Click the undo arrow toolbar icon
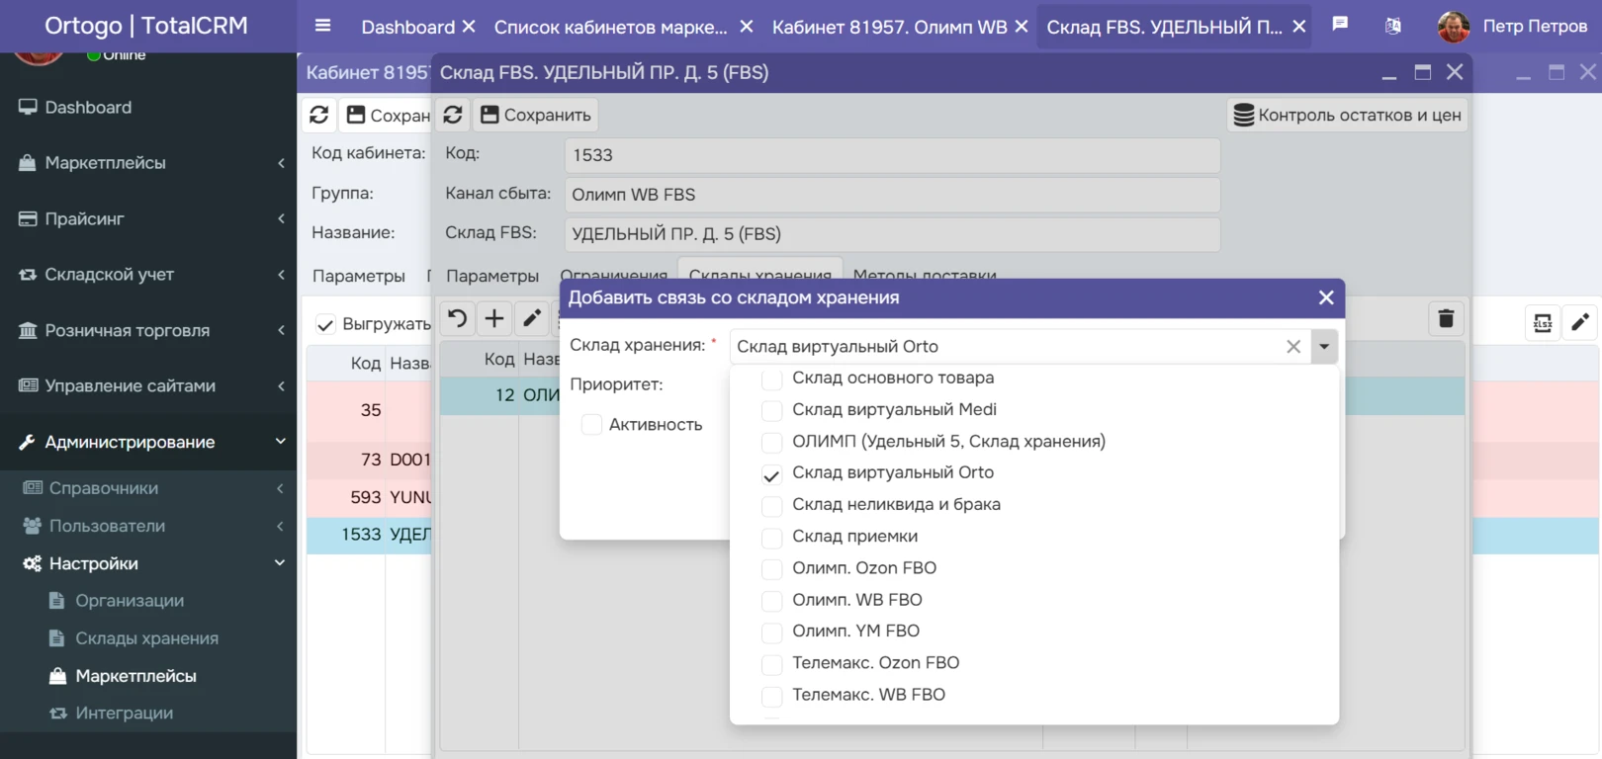The image size is (1602, 759). (457, 318)
